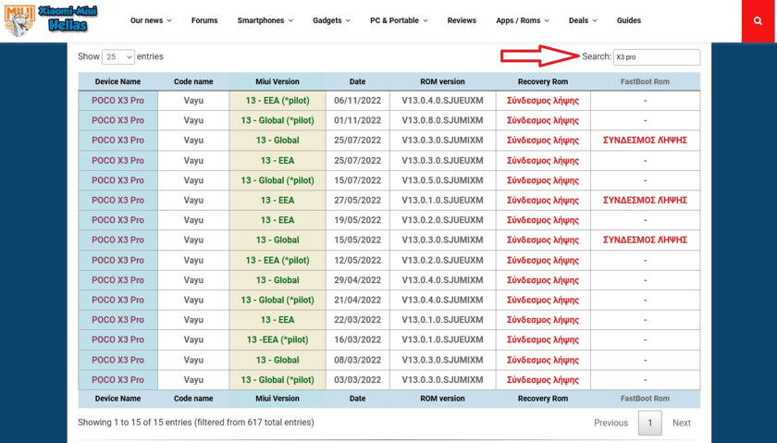Open the Reviews menu item
Image resolution: width=777 pixels, height=443 pixels.
pyautogui.click(x=462, y=20)
